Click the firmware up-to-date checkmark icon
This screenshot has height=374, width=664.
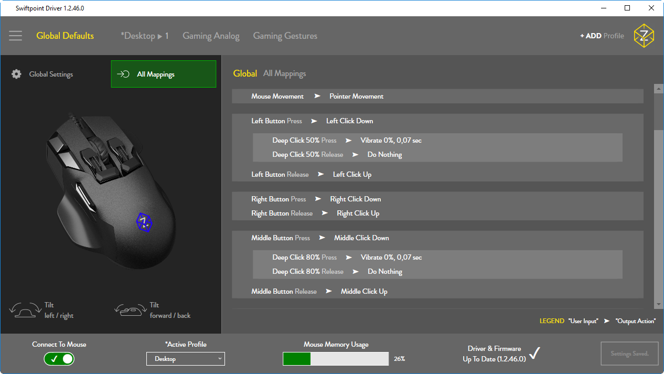click(534, 353)
